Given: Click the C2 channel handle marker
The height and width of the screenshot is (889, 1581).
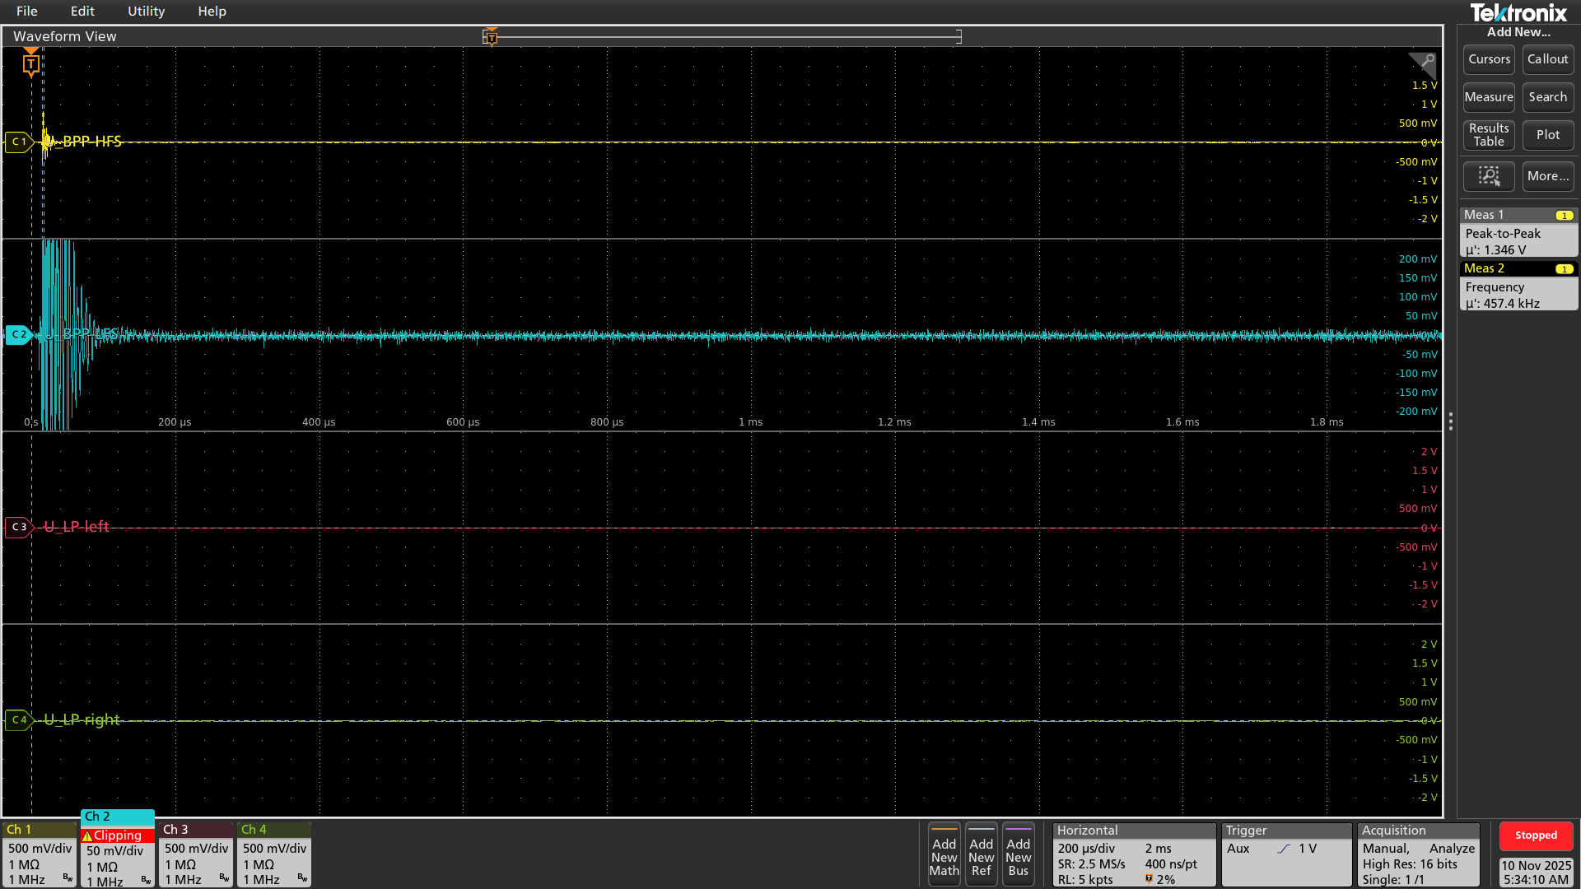Looking at the screenshot, I should pos(18,334).
